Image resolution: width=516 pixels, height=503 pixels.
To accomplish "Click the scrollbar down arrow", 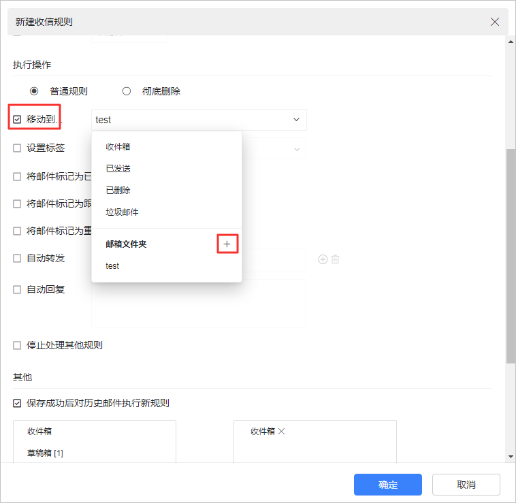I will (x=511, y=456).
